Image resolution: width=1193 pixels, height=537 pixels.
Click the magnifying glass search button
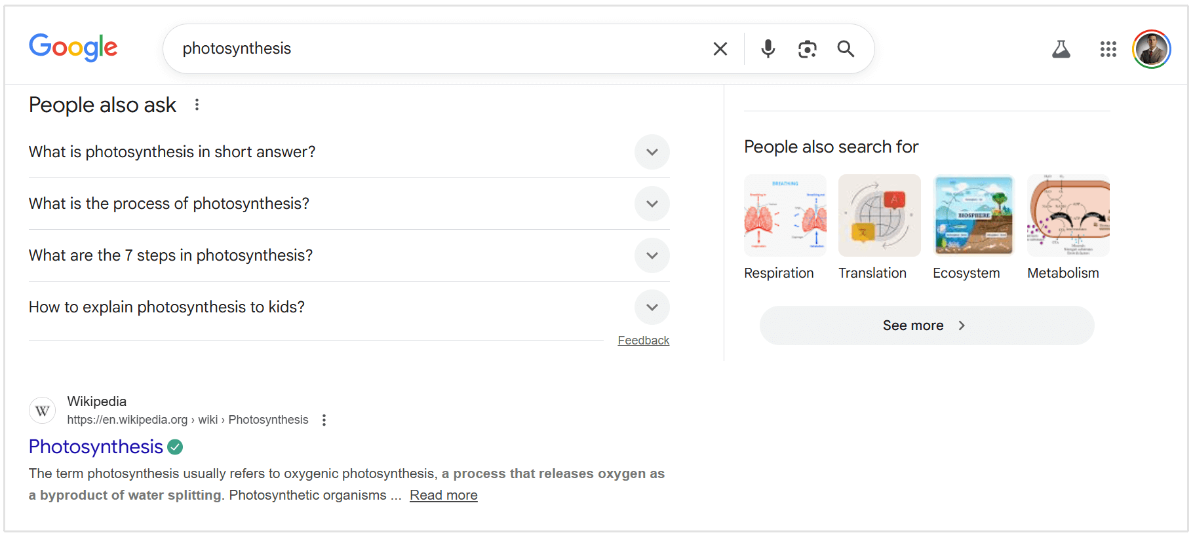[x=846, y=49]
